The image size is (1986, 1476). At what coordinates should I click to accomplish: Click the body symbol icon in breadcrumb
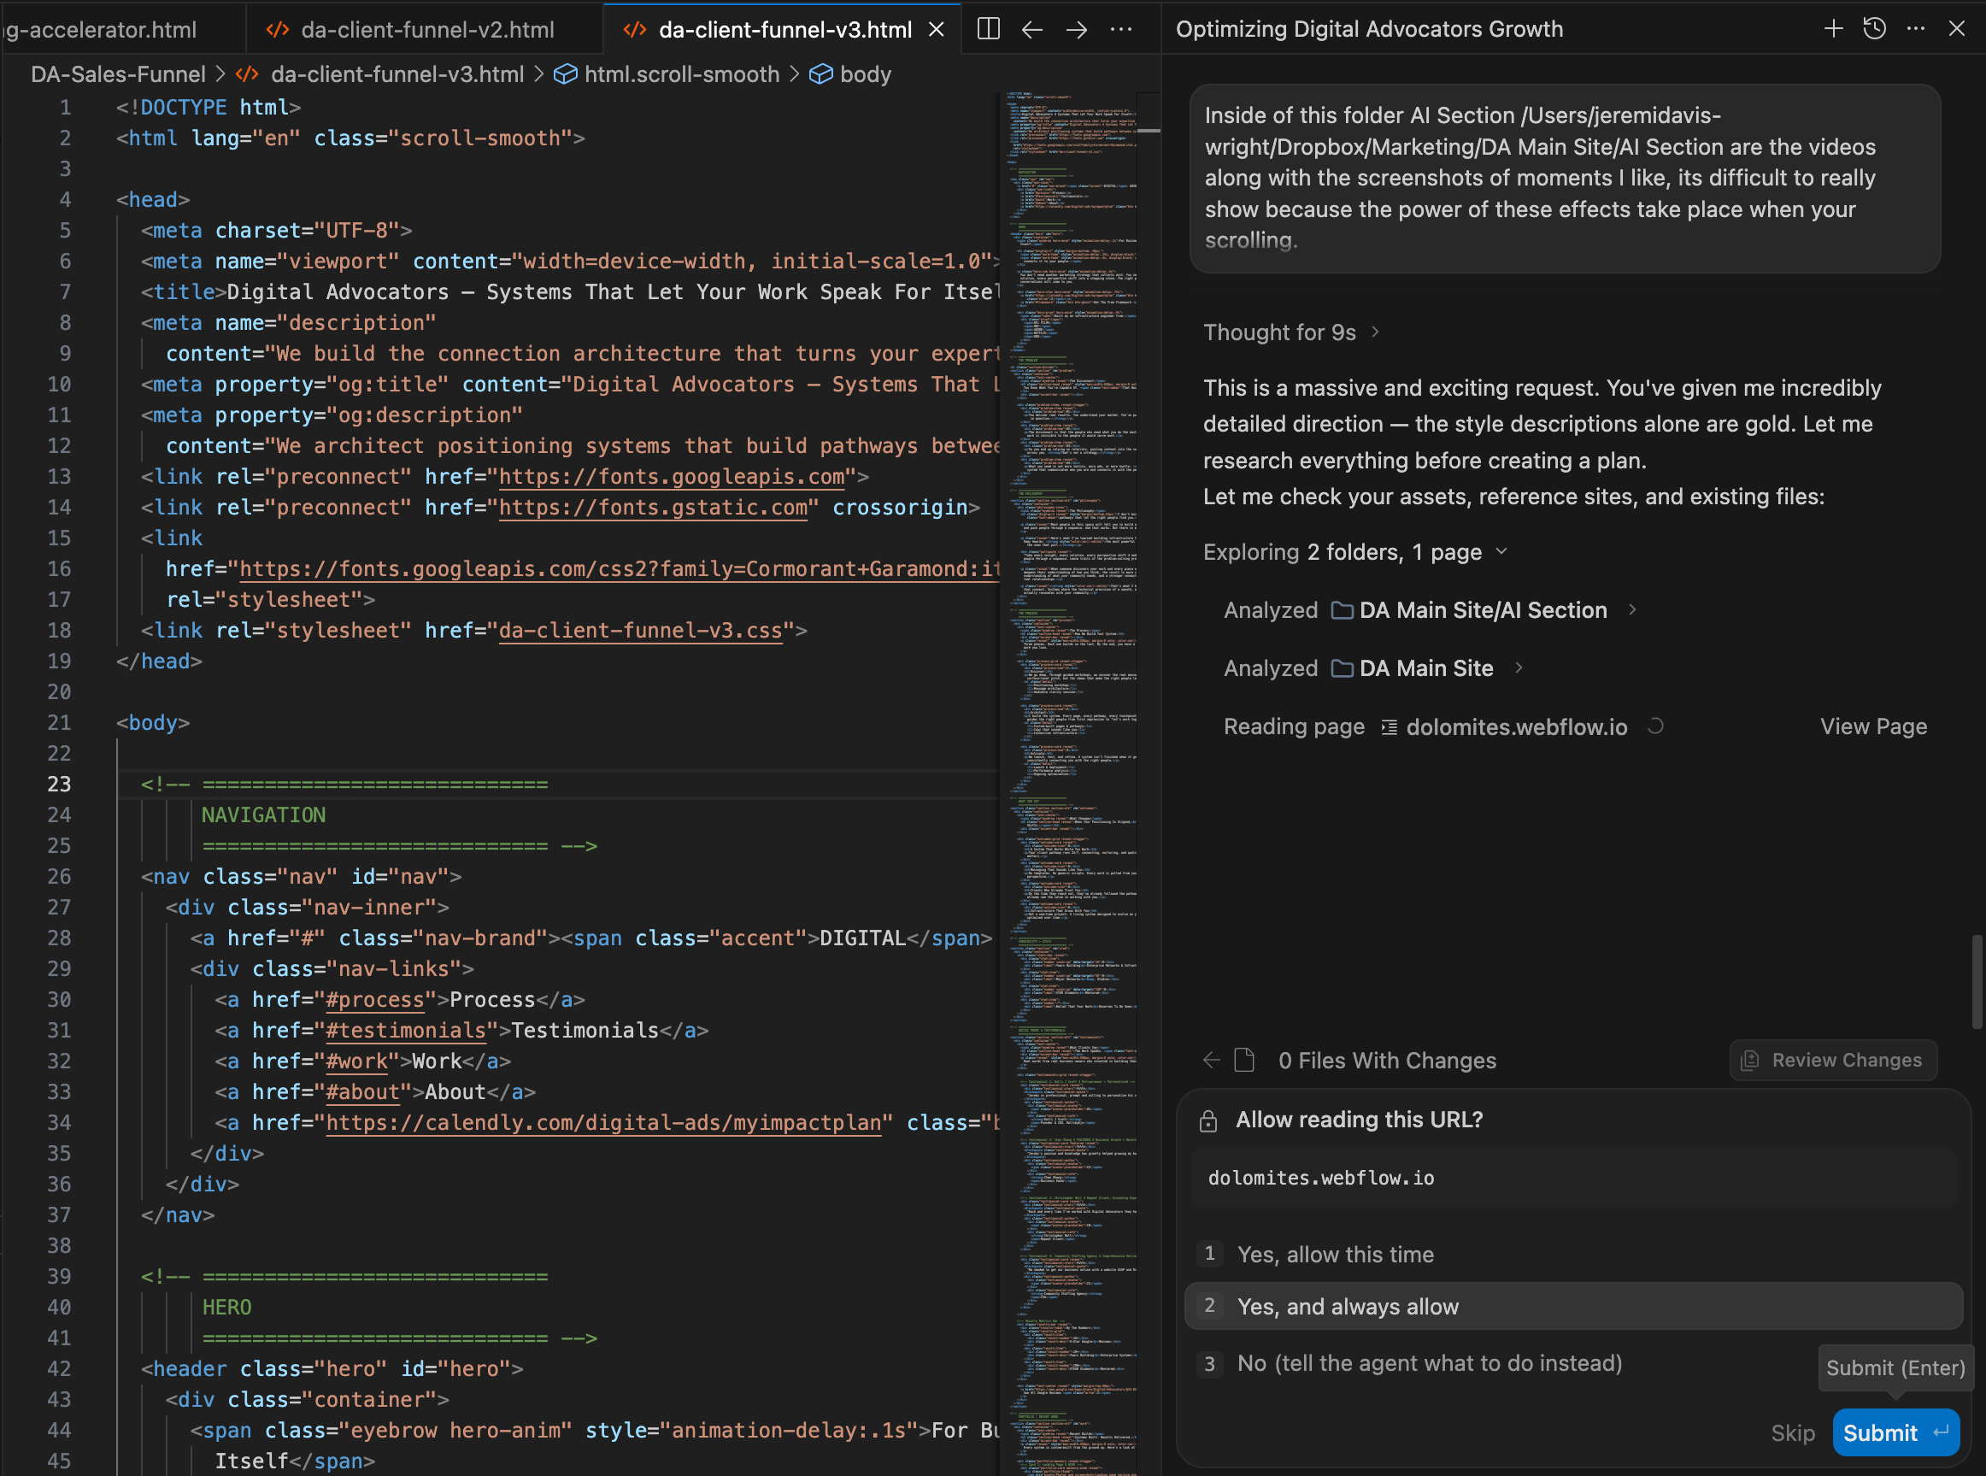click(821, 74)
